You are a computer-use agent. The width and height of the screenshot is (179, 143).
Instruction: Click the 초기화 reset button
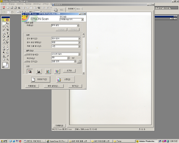pos(69,71)
